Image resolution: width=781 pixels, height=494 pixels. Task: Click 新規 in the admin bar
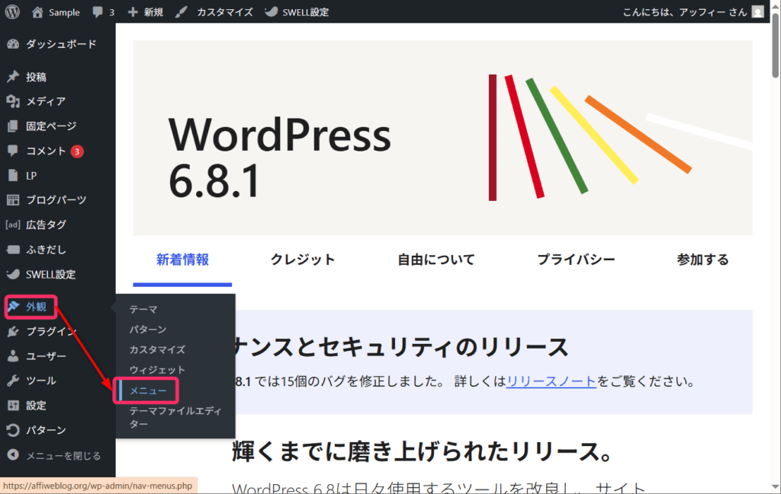coord(153,12)
